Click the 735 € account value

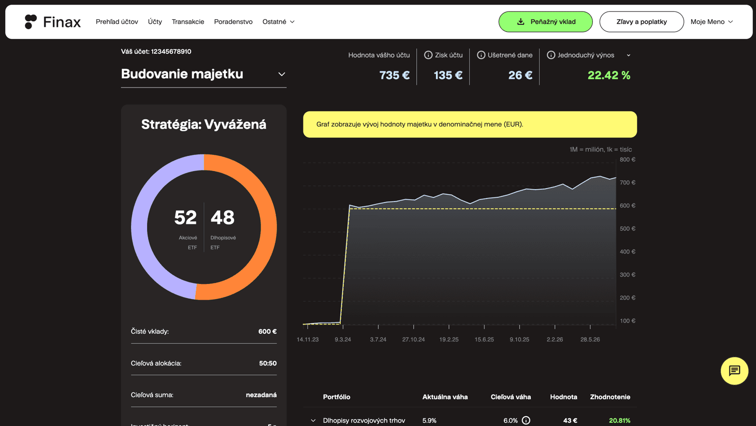395,75
